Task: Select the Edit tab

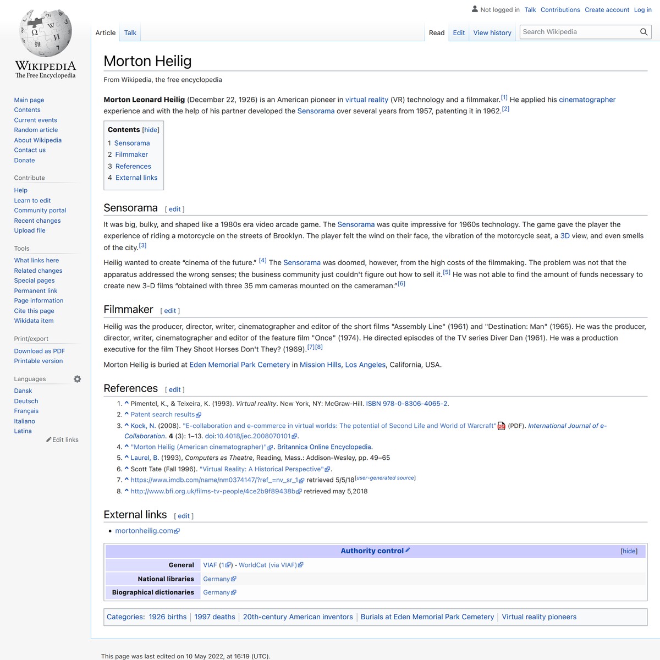Action: coord(458,32)
